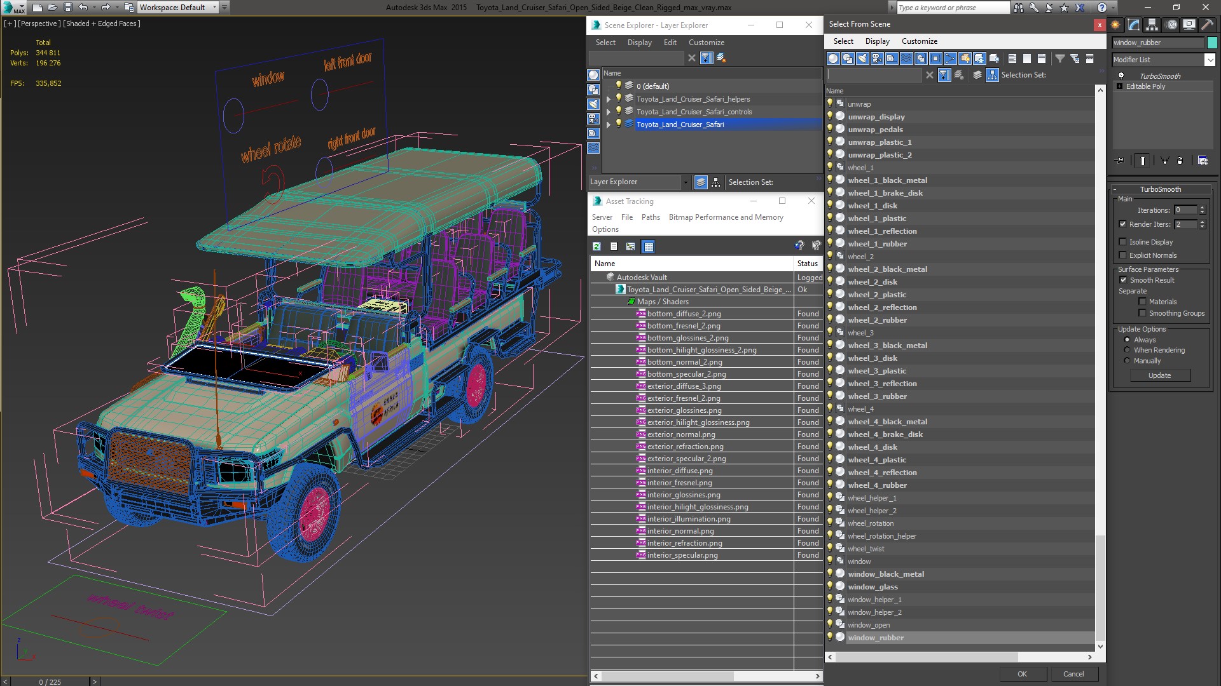The height and width of the screenshot is (686, 1221).
Task: Enable the Explicit Normals checkbox
Action: pyautogui.click(x=1122, y=255)
